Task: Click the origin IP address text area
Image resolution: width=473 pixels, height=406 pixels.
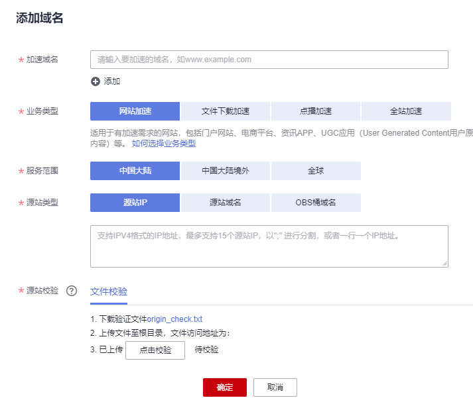Action: tap(269, 246)
